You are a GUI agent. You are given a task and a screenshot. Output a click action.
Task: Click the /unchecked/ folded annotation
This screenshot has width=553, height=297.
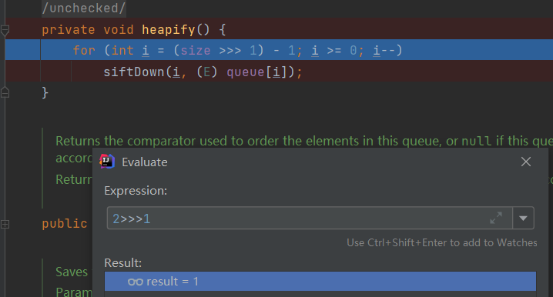click(84, 8)
